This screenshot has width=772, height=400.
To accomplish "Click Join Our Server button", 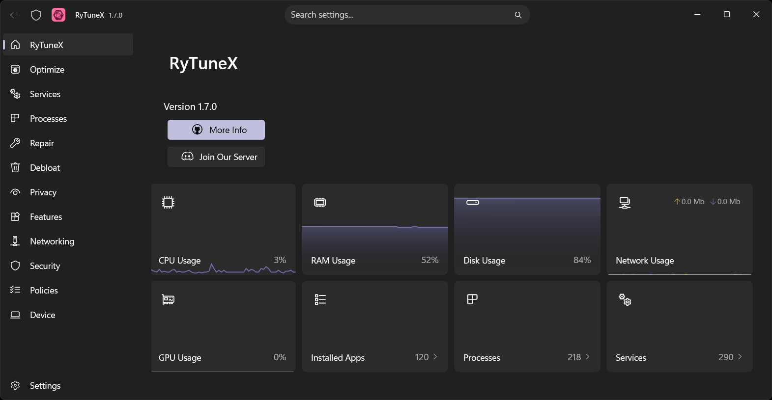I will (x=216, y=157).
